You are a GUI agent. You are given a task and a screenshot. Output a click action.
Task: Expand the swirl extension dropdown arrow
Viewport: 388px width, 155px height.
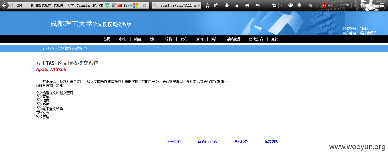315,5
